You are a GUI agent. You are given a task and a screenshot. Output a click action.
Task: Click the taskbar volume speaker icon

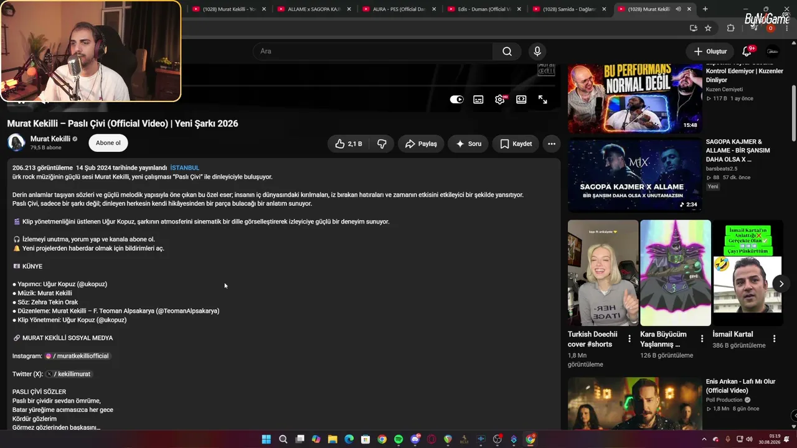point(748,439)
